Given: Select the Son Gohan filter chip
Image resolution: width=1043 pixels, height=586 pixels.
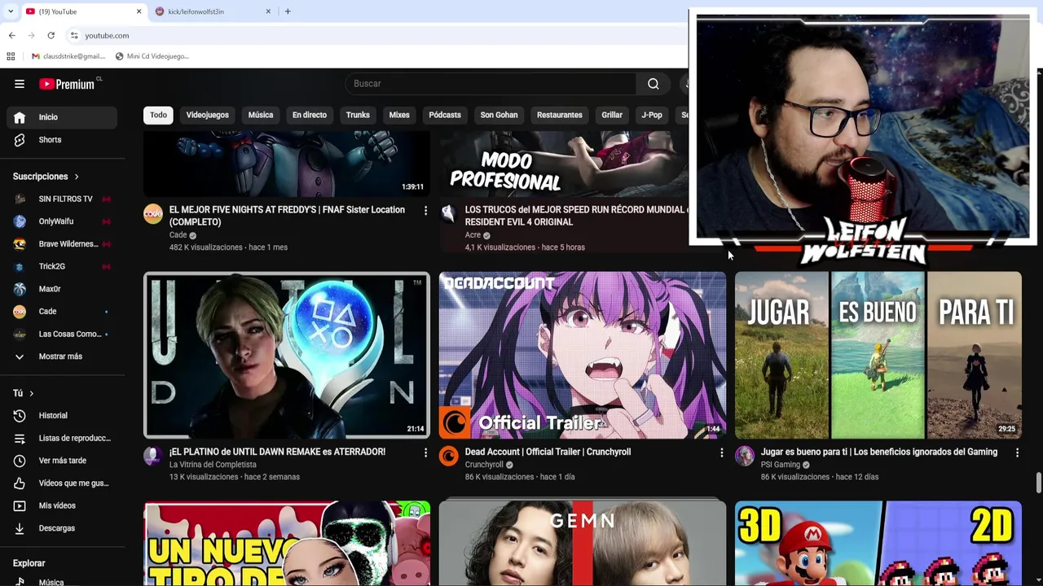Looking at the screenshot, I should [x=499, y=115].
